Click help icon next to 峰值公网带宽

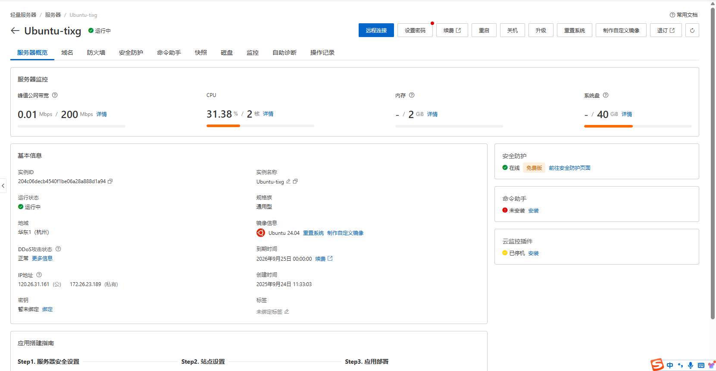click(x=55, y=95)
